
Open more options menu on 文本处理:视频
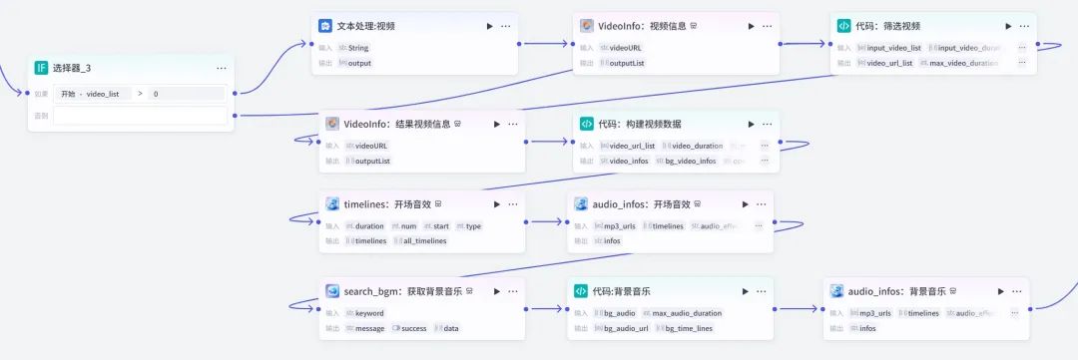coord(506,26)
